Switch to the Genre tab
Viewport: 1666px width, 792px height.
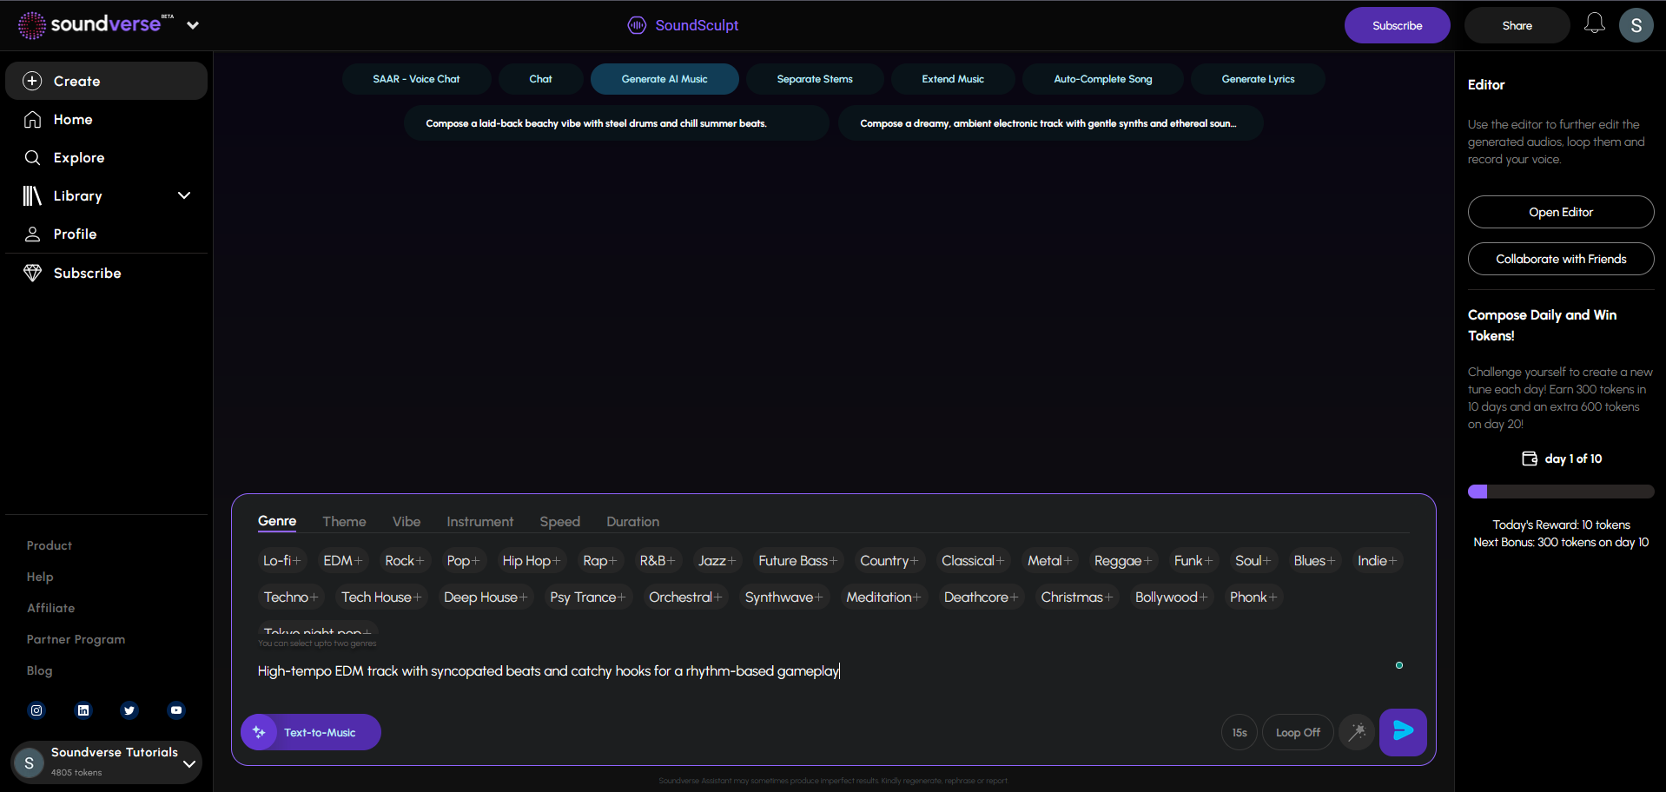(277, 521)
